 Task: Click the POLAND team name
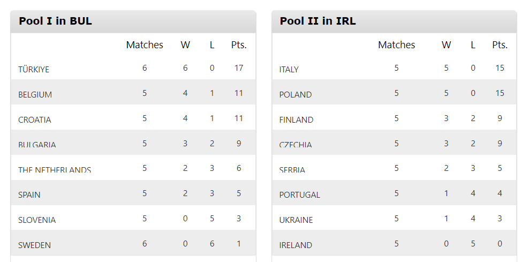pos(296,94)
